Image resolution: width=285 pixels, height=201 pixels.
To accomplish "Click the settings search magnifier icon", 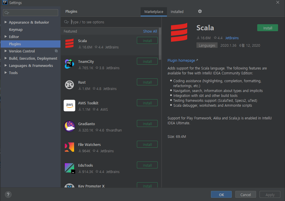I will coord(7,13).
